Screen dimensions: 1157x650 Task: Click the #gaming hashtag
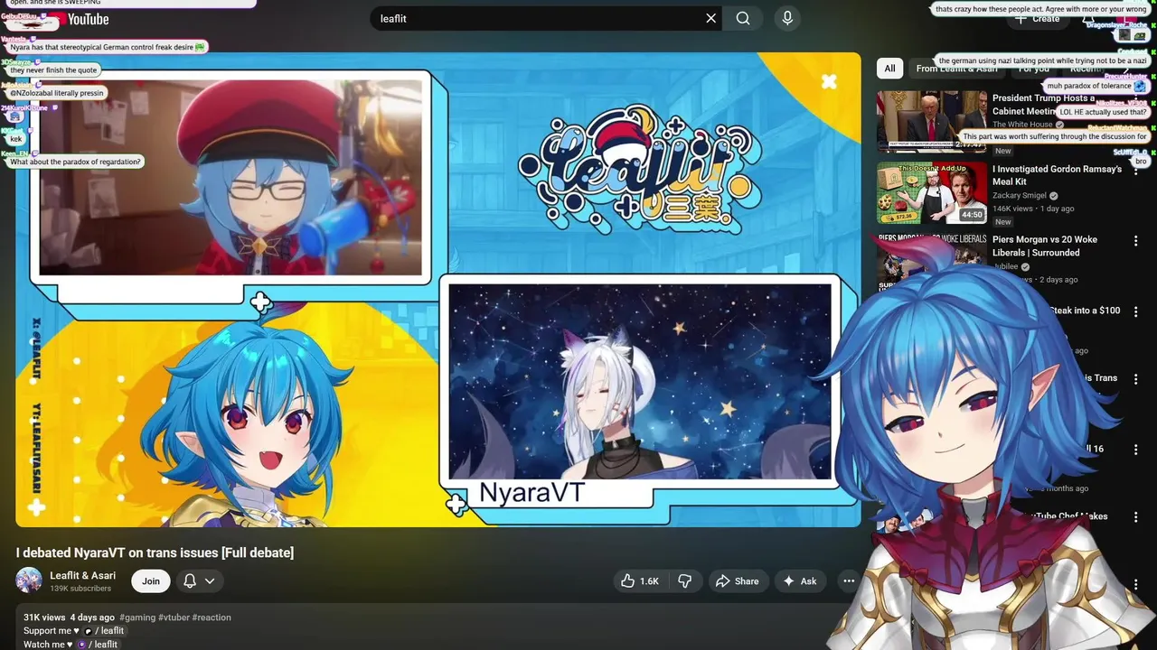[x=136, y=617]
